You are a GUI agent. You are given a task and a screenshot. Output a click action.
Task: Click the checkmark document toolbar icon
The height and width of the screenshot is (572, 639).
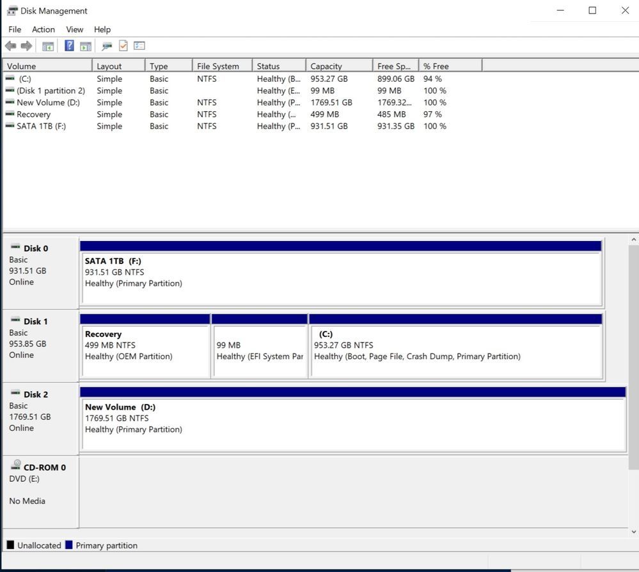[123, 46]
